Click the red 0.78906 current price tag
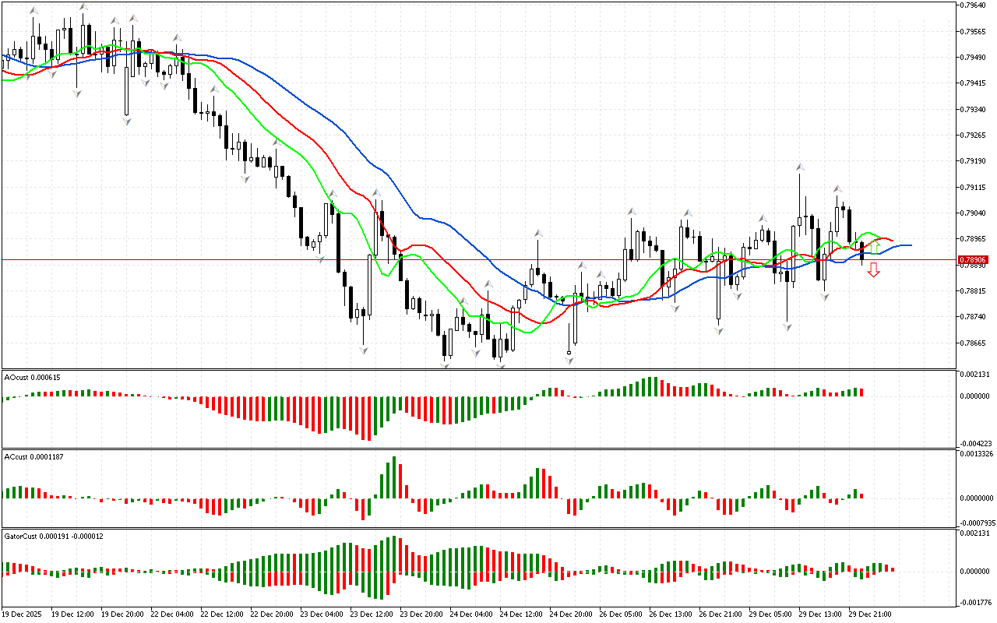 click(974, 259)
